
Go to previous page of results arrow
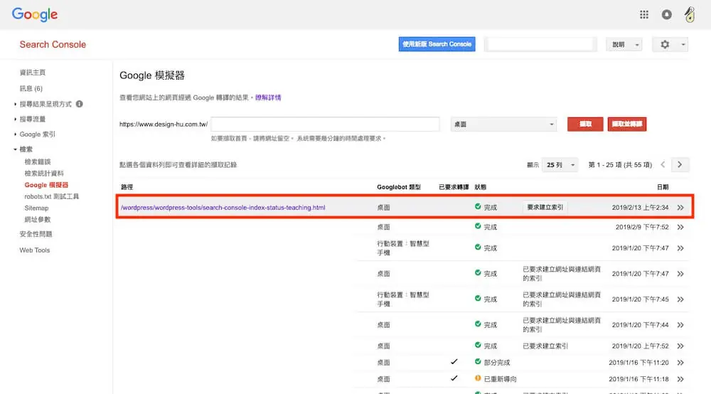[663, 164]
